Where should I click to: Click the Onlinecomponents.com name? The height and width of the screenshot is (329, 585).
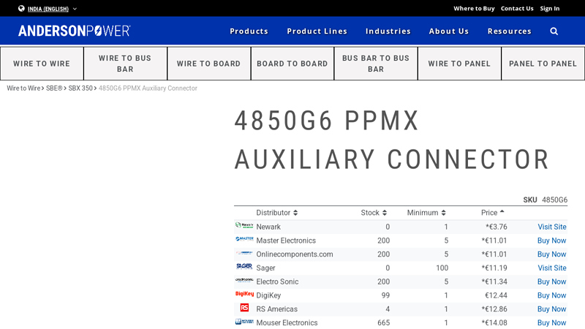point(295,254)
